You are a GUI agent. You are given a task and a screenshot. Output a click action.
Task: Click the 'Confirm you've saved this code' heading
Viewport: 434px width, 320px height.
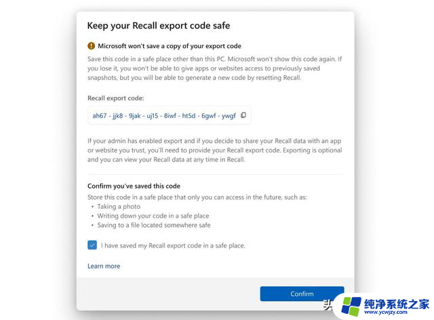pos(134,186)
